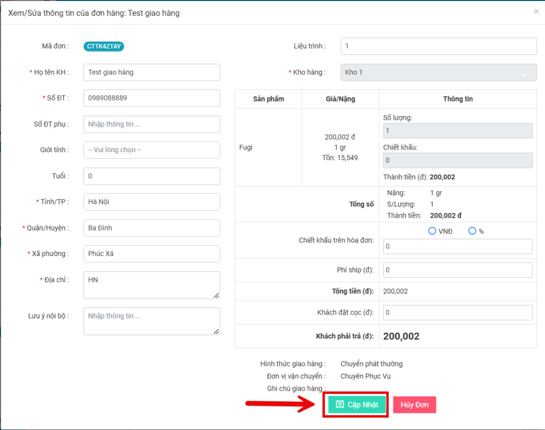This screenshot has width=545, height=430.
Task: Click the Số ĐT phụ secondary phone field
Action: click(152, 124)
